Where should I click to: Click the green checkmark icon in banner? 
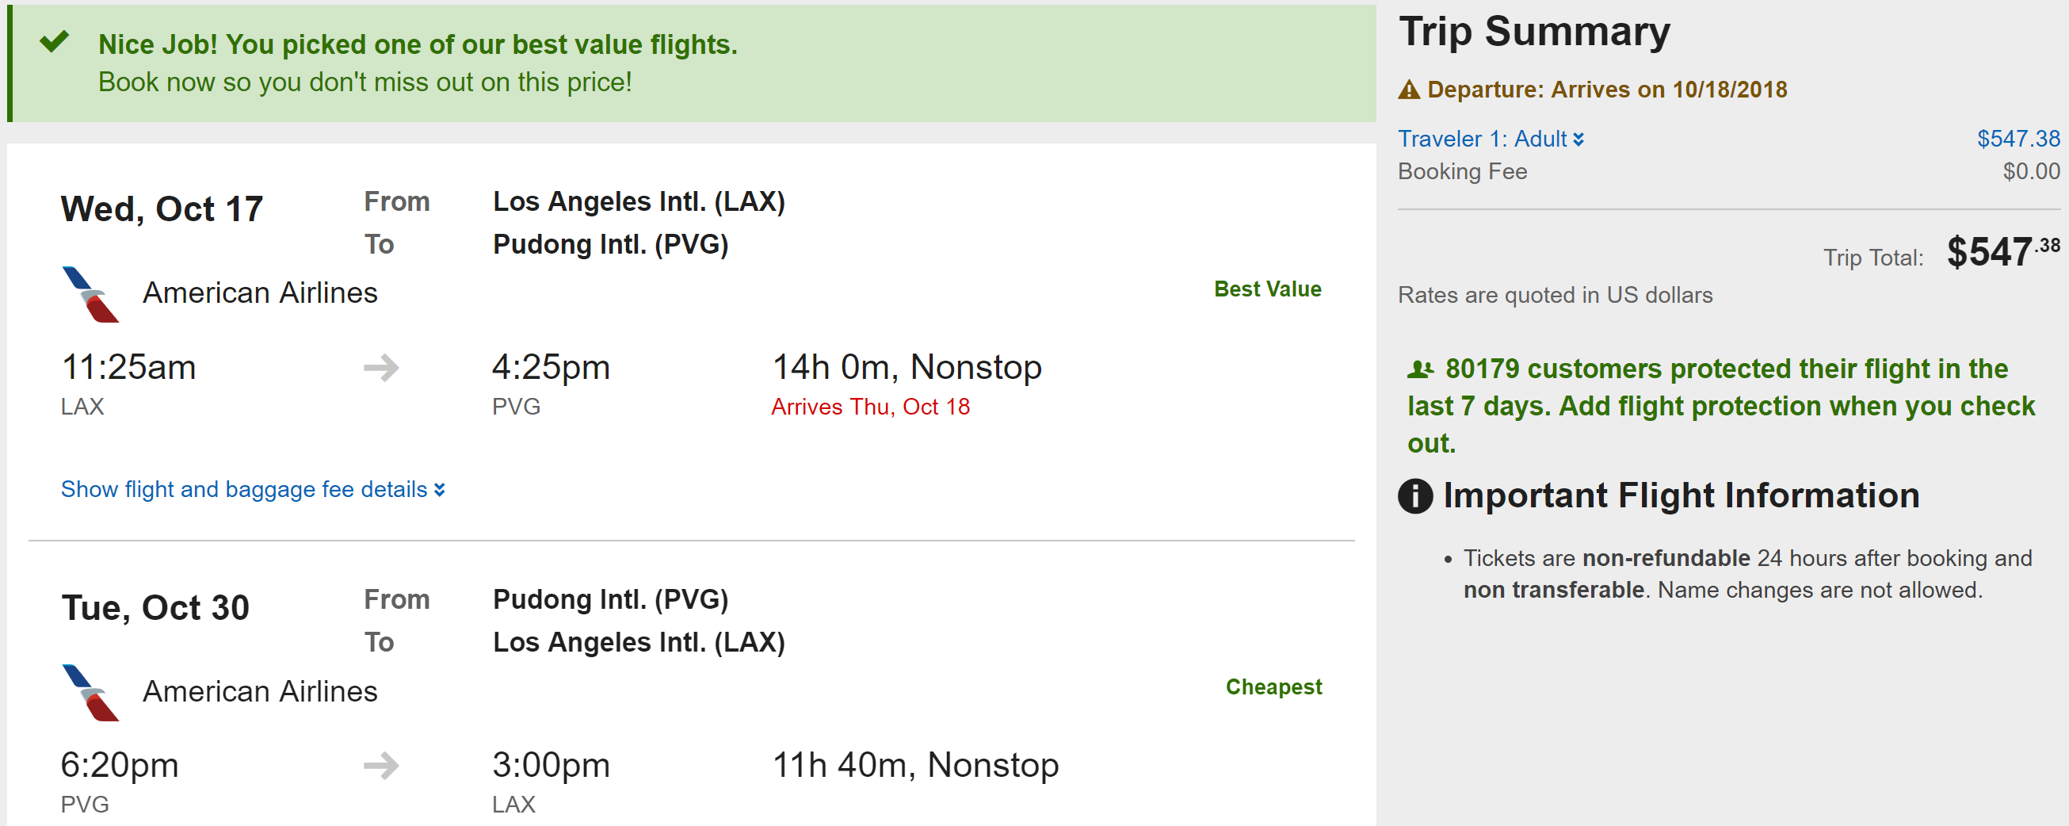pyautogui.click(x=55, y=41)
